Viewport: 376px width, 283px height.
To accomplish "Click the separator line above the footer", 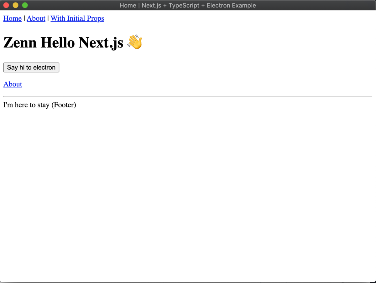I will pyautogui.click(x=187, y=96).
